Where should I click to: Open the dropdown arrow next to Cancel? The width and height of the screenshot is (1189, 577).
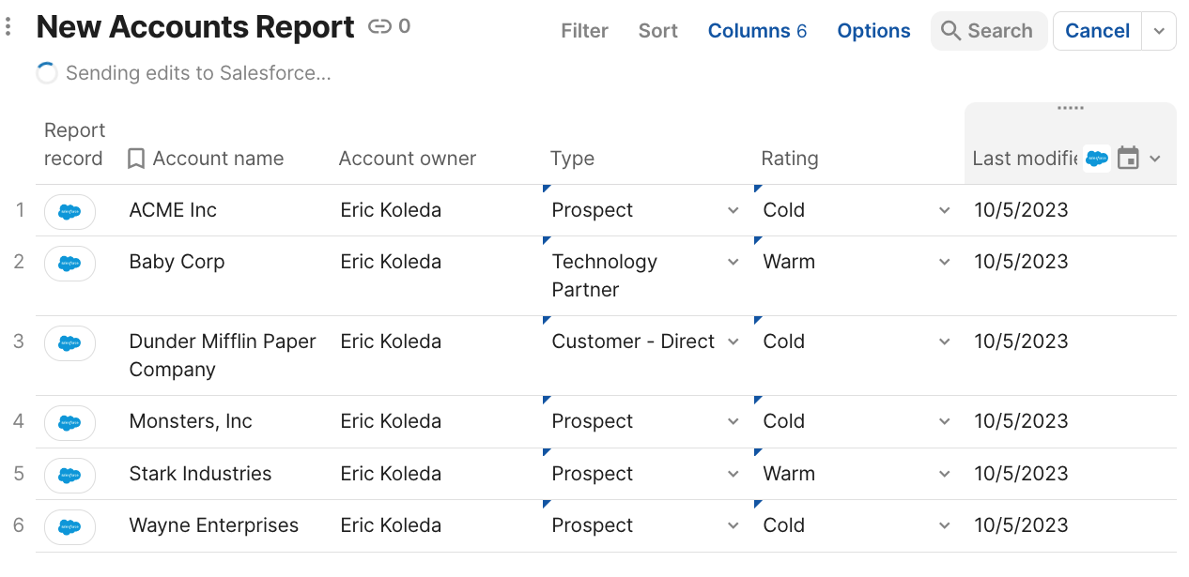coord(1159,31)
